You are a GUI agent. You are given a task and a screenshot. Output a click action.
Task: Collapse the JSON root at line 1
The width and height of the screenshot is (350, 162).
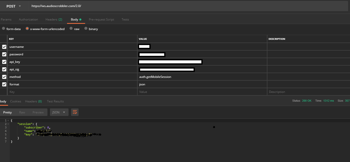tap(8, 121)
